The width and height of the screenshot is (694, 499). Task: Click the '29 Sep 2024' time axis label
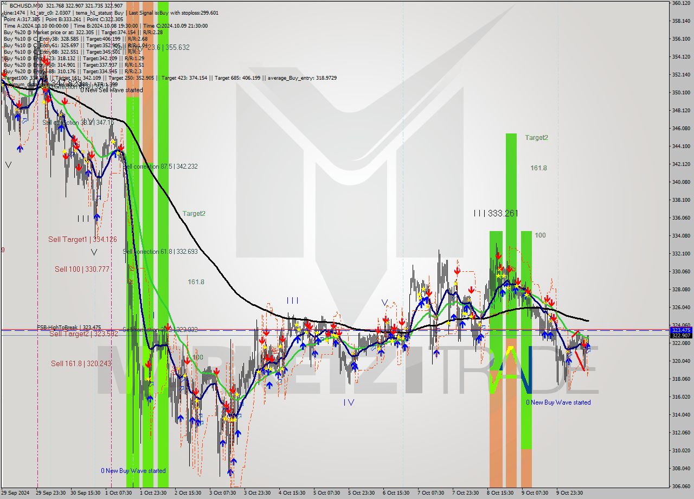tap(16, 493)
